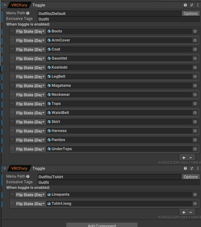Open more menu of Outfits/Default Toggle component
201x227 pixels.
(x=198, y=5)
